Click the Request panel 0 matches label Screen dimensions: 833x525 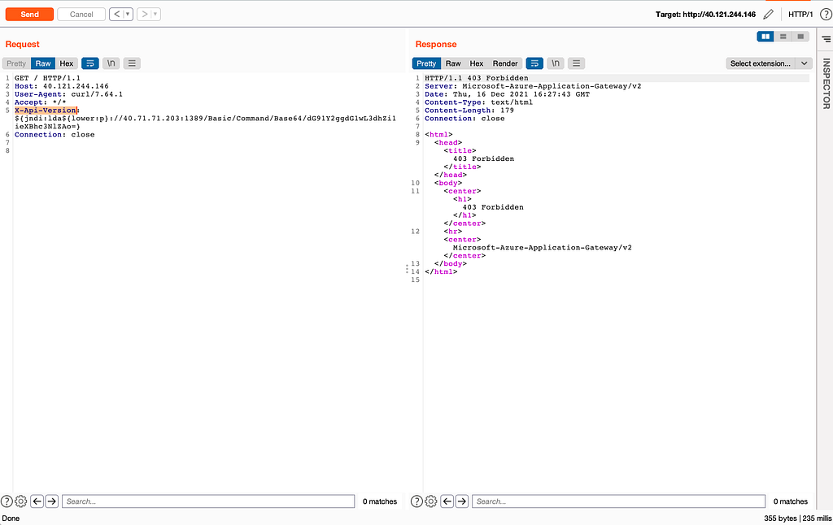tap(380, 501)
